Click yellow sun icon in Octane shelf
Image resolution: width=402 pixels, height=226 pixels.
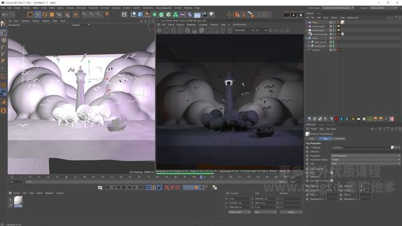coord(353,119)
